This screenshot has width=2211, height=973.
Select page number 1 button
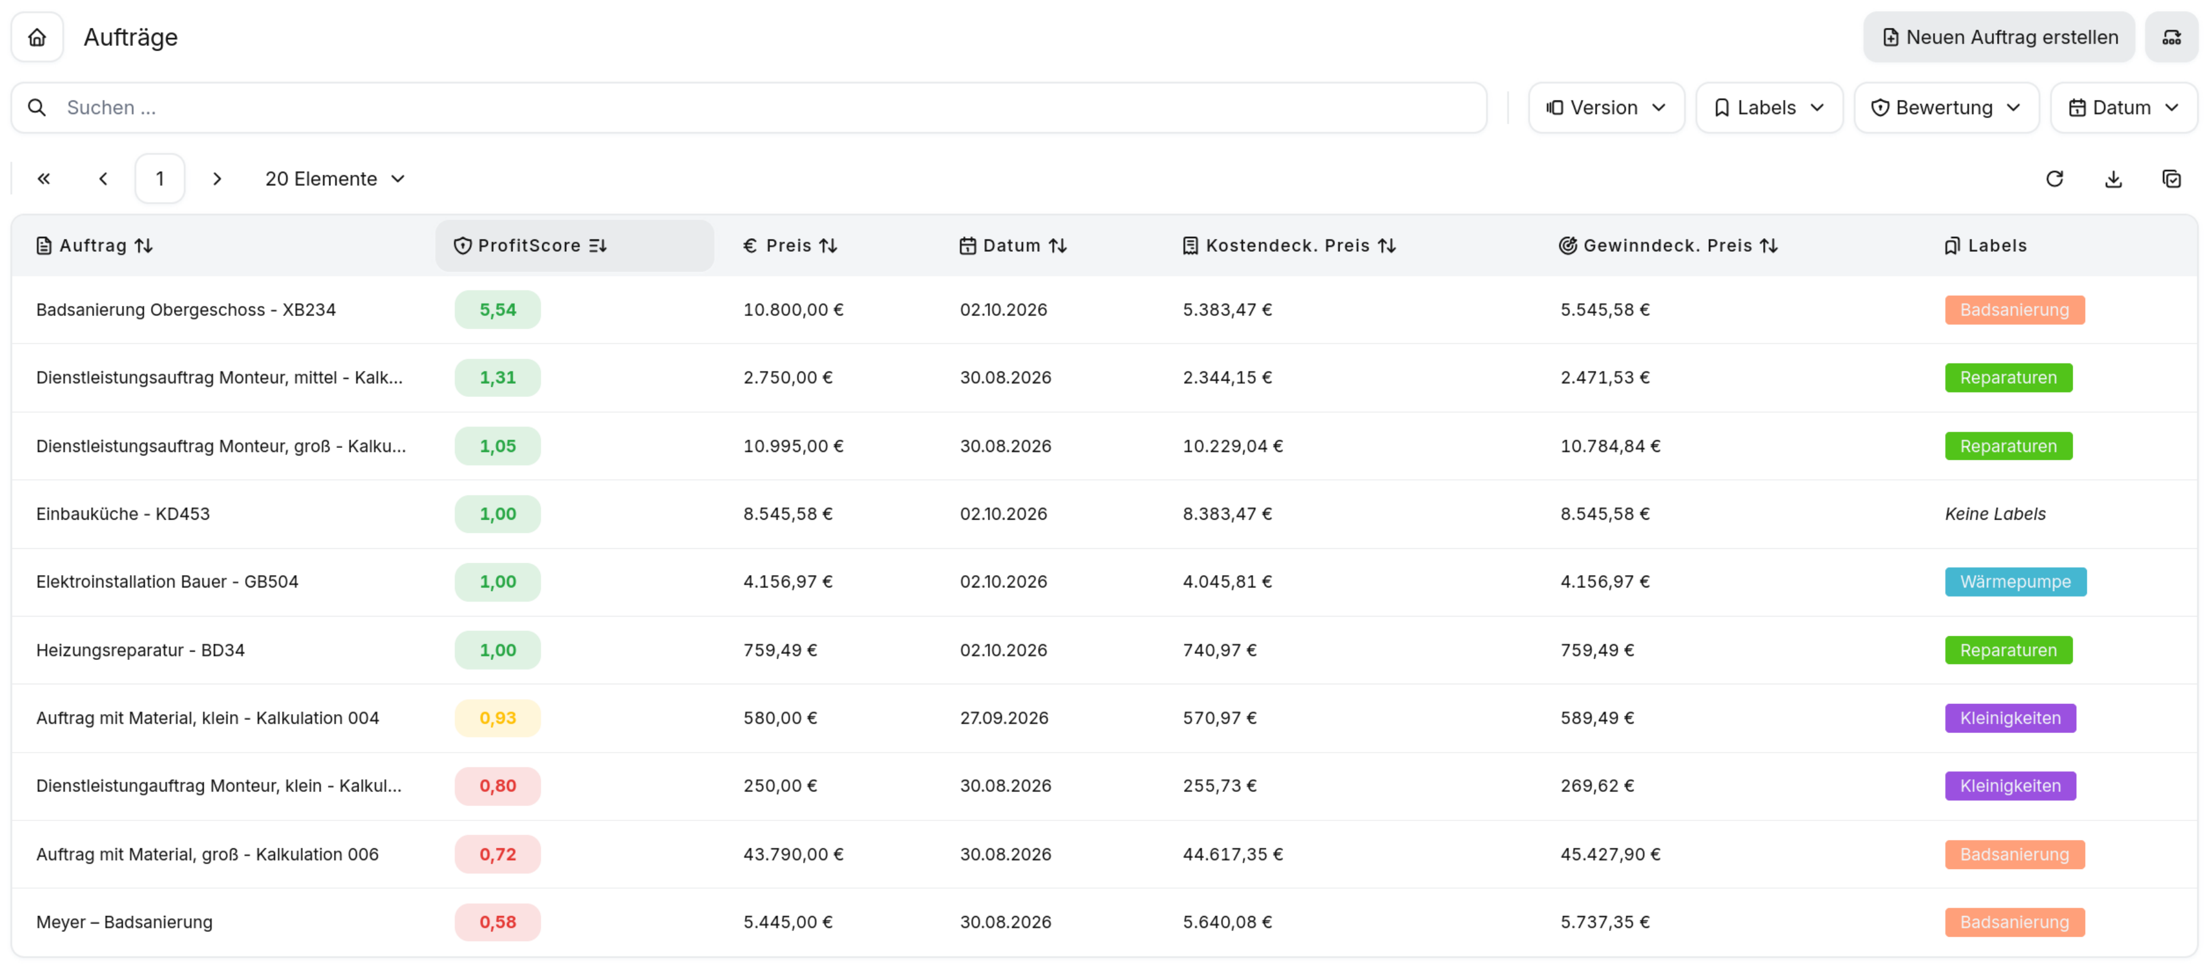(160, 178)
